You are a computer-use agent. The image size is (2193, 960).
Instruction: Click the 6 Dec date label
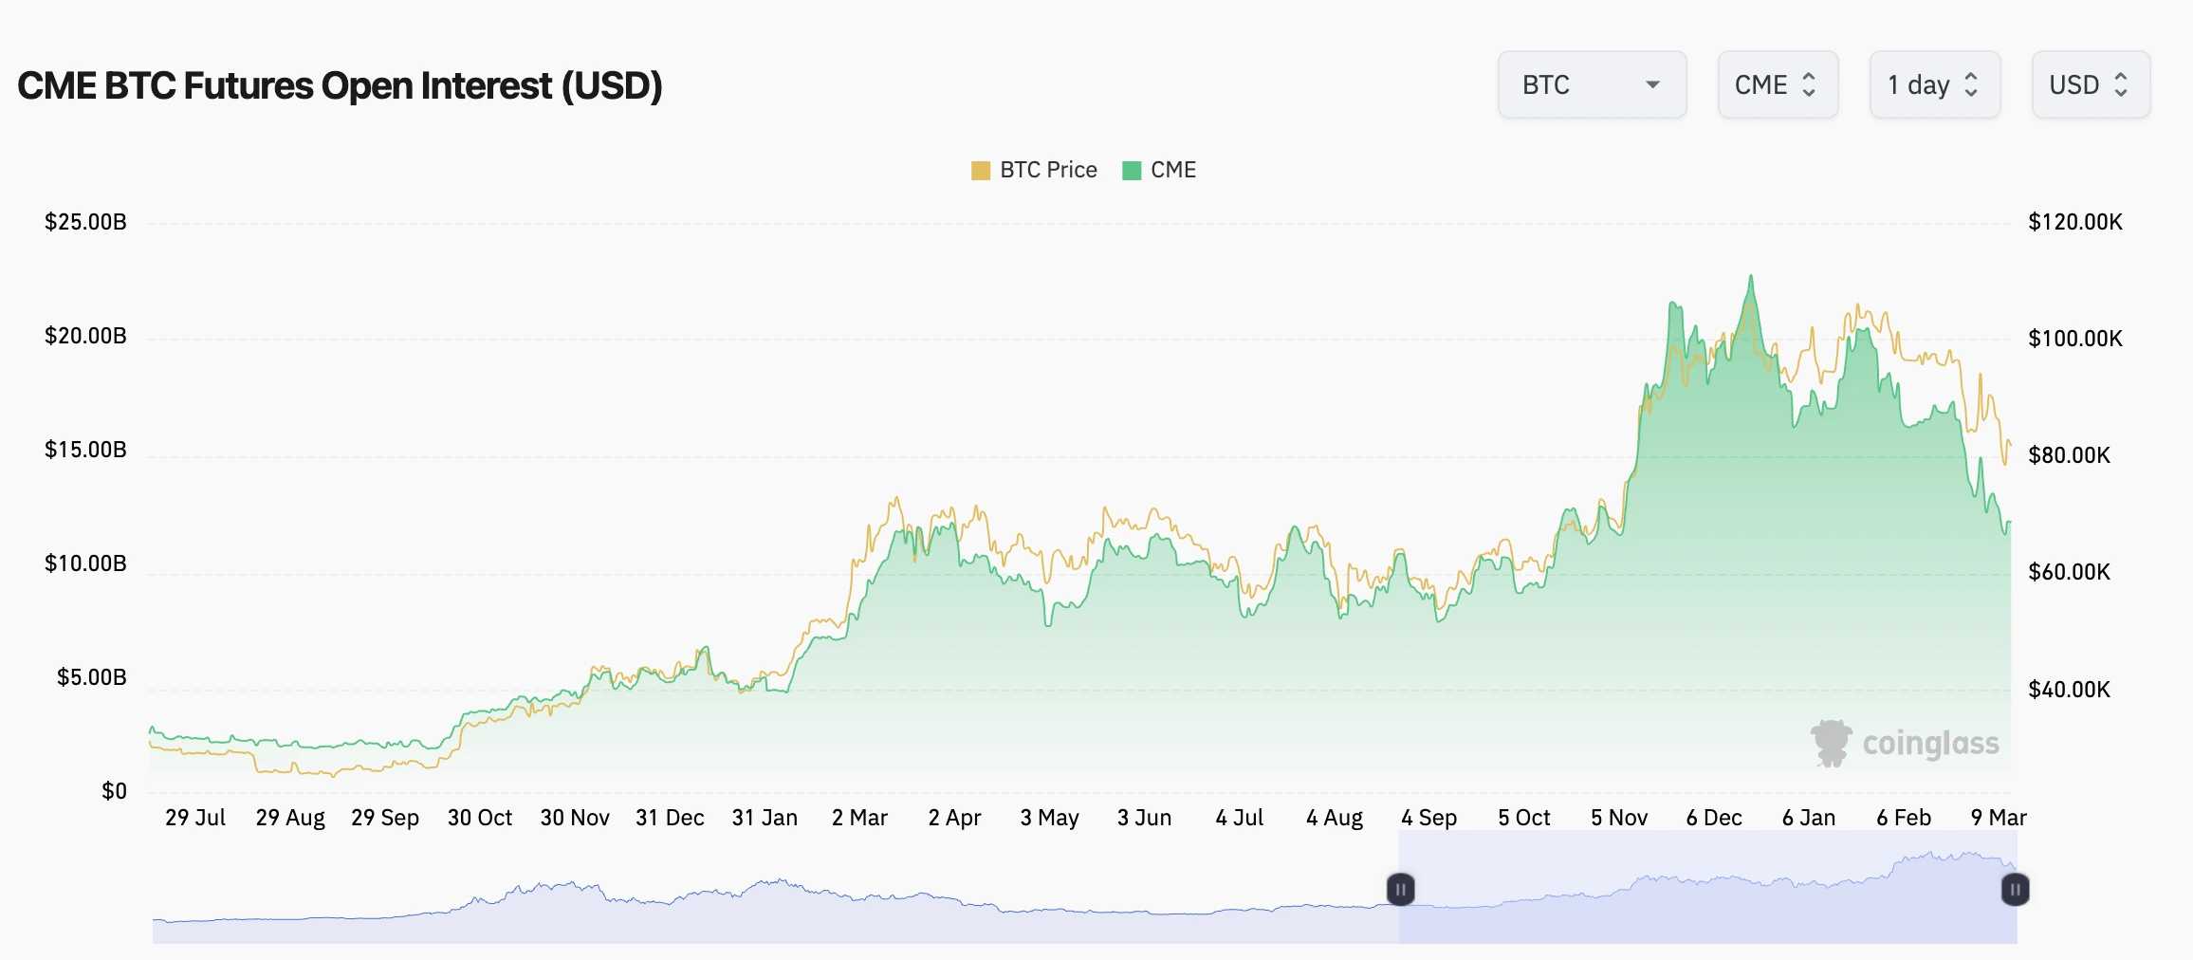[1714, 818]
